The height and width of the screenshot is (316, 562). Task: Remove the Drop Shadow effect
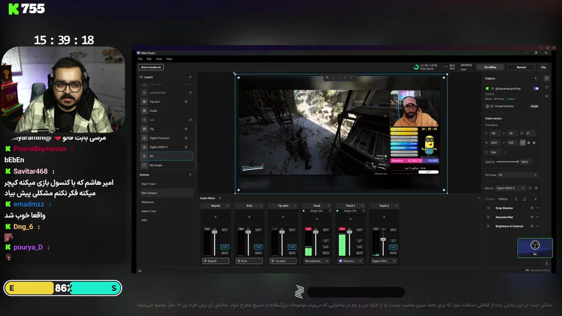[x=537, y=208]
